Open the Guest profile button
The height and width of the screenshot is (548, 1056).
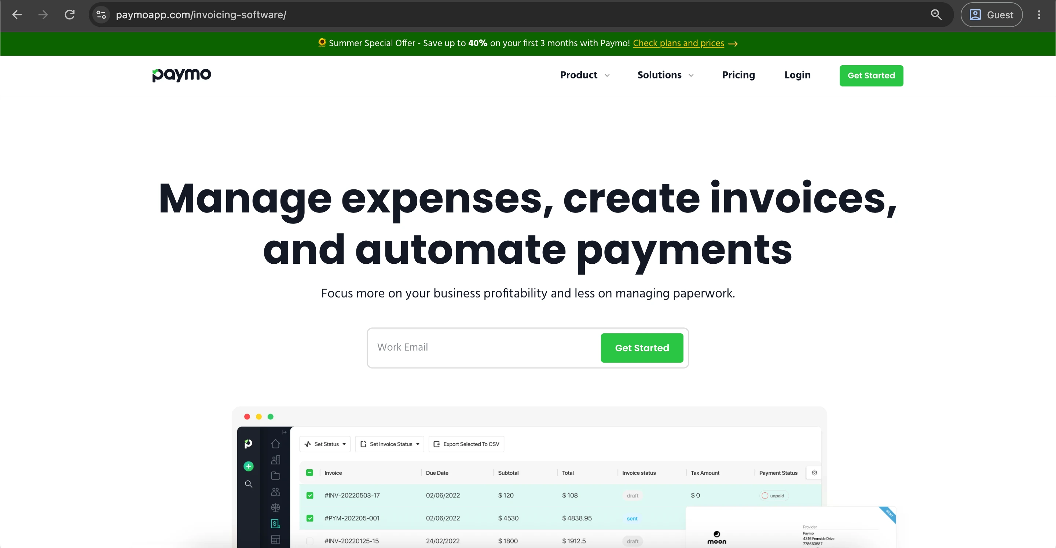[991, 15]
